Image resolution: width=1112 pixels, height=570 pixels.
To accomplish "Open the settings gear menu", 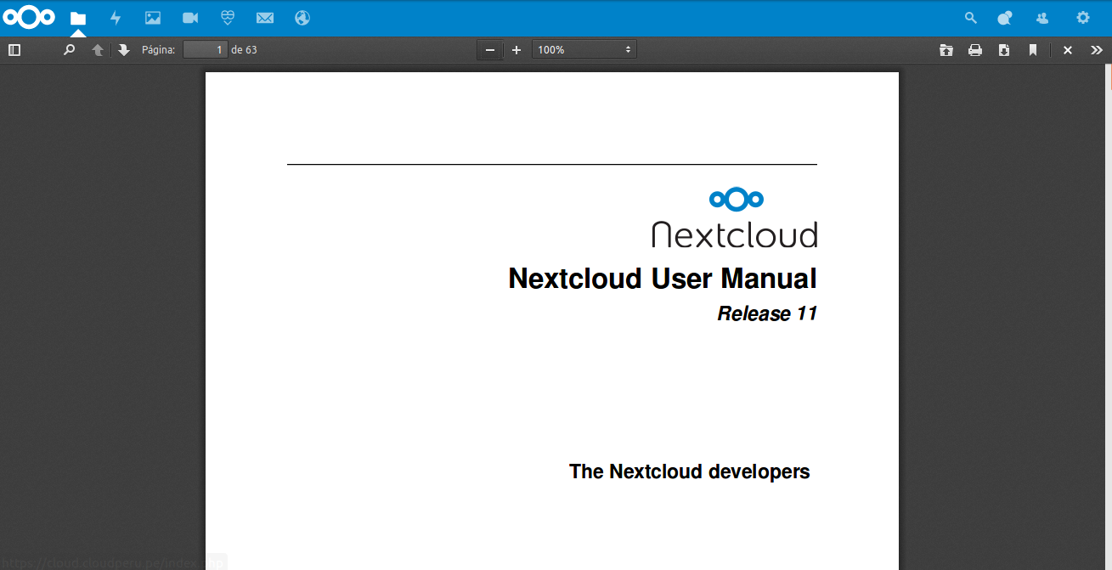I will tap(1082, 18).
